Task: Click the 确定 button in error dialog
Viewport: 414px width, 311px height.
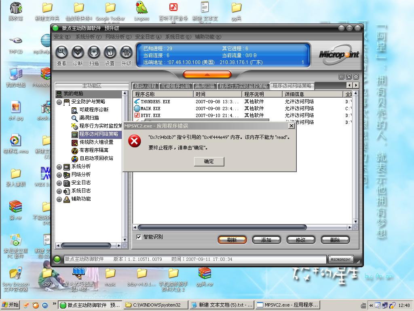Action: (209, 162)
